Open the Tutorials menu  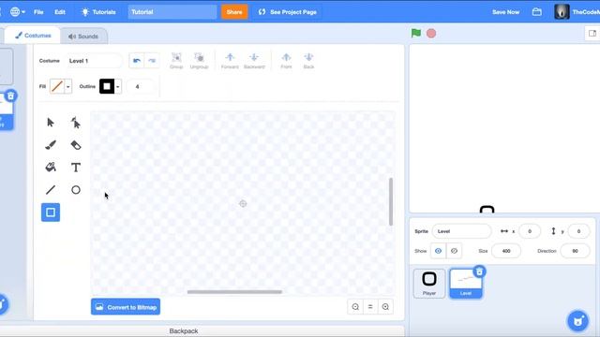[x=98, y=12]
